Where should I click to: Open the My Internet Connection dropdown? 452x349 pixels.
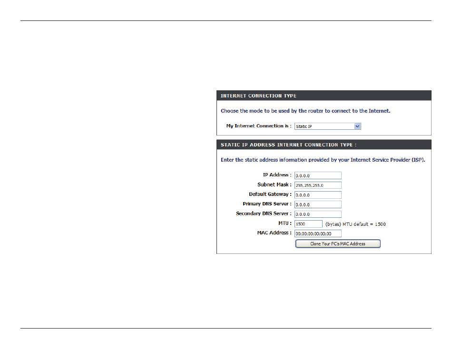click(x=327, y=126)
